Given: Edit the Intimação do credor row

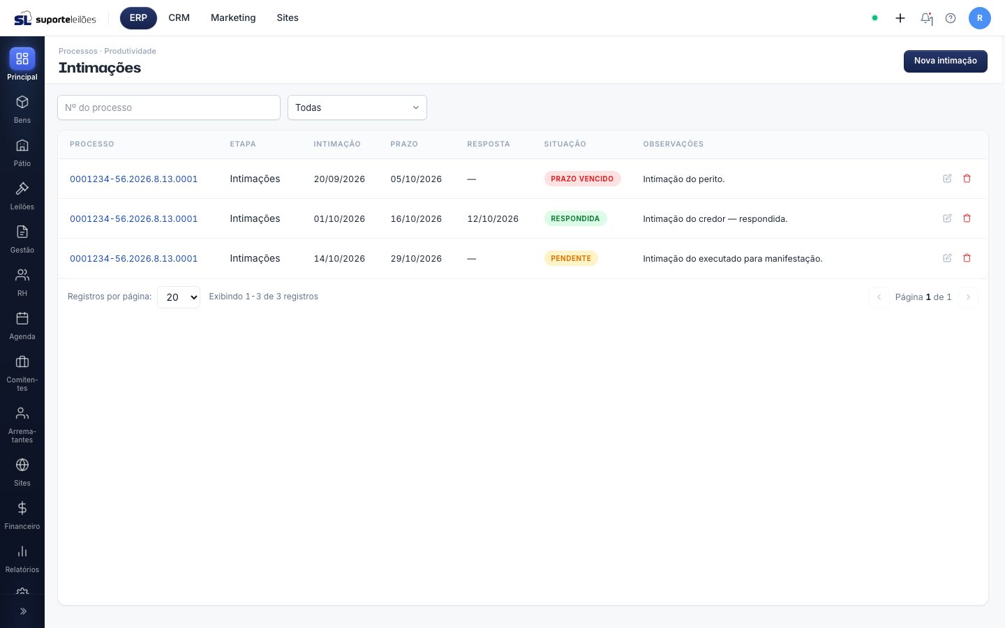Looking at the screenshot, I should click(947, 218).
